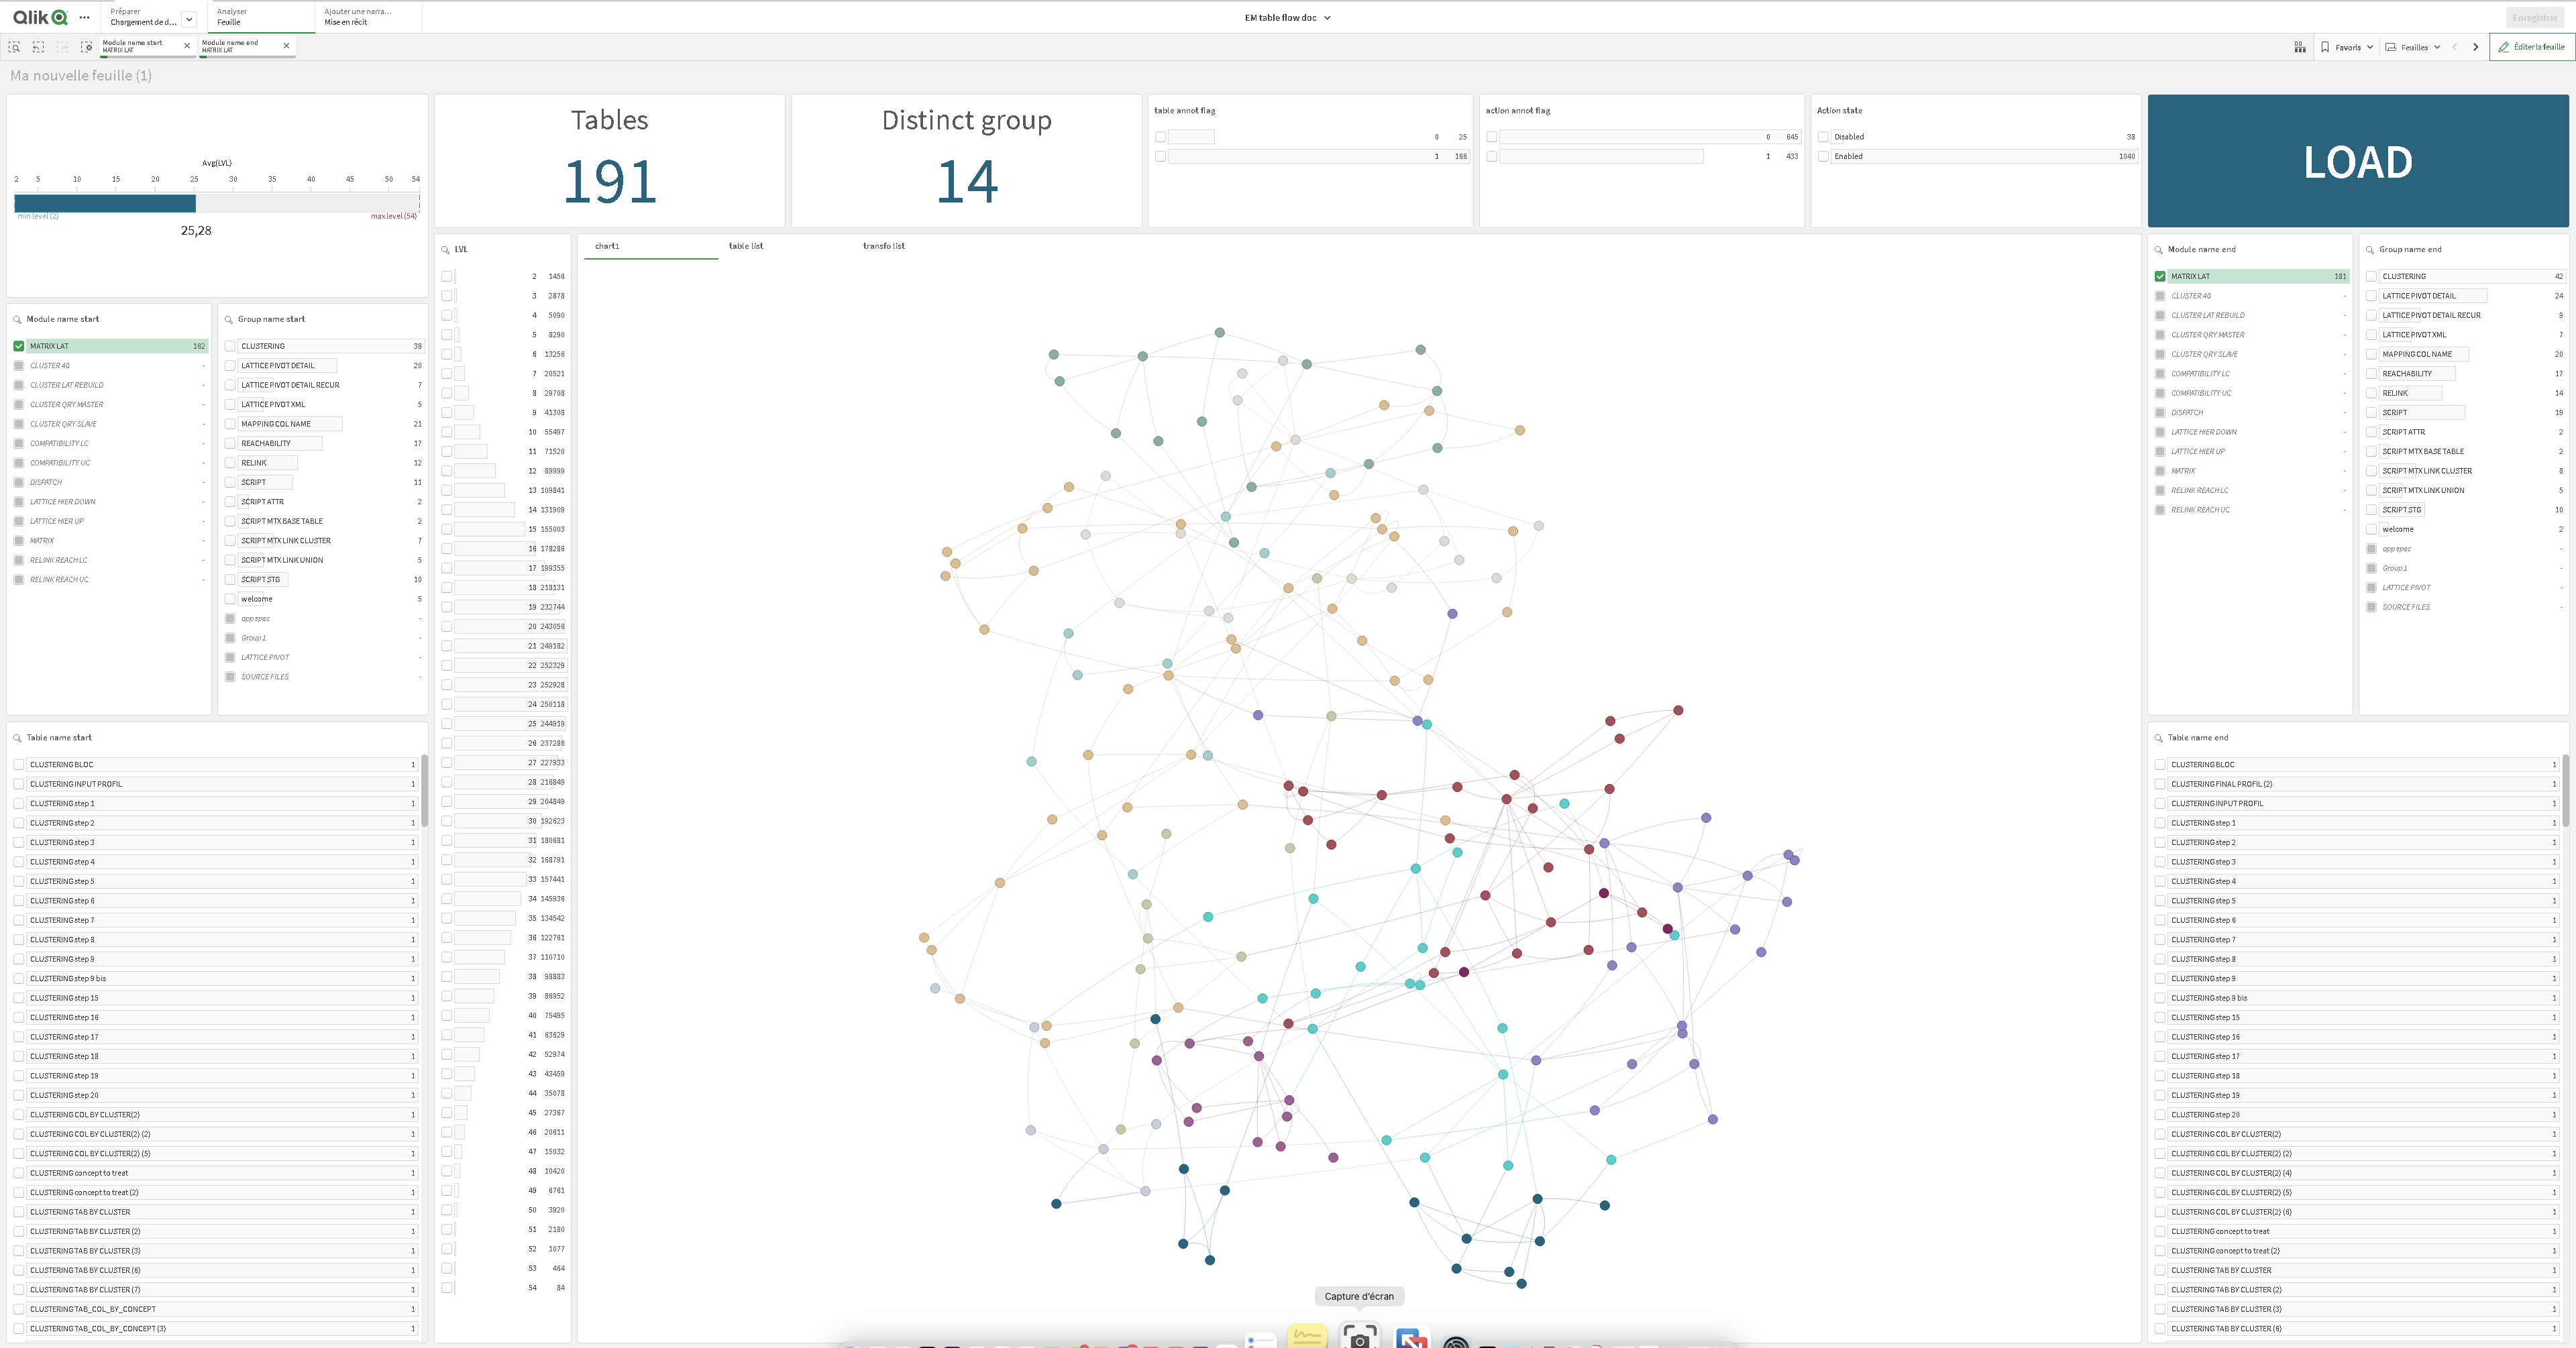This screenshot has width=2576, height=1348.
Task: Search in Table name start list
Action: pyautogui.click(x=17, y=738)
